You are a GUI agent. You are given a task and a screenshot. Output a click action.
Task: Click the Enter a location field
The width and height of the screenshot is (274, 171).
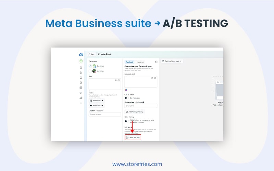(104, 114)
